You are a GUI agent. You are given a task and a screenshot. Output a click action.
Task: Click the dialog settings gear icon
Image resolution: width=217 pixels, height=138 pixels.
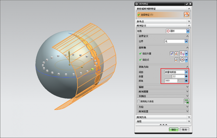tap(137, 4)
